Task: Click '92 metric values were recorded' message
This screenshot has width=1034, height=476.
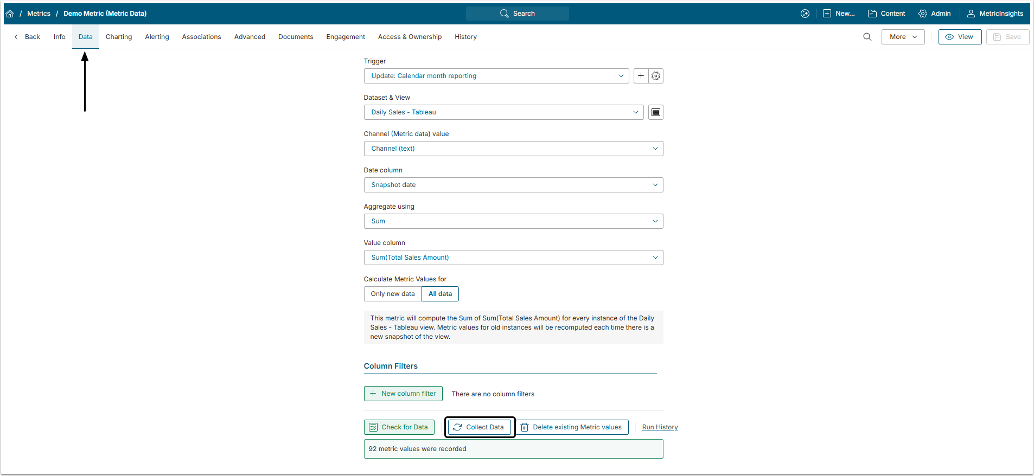Action: tap(513, 449)
